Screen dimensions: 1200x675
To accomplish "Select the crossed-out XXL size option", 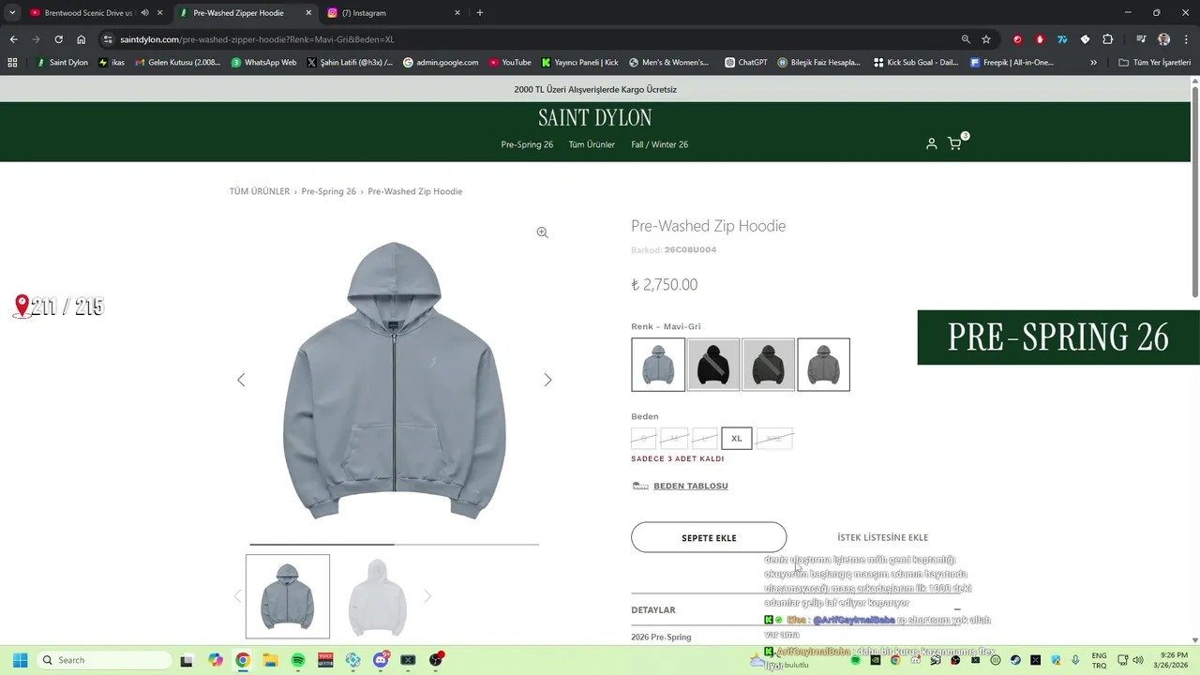I will pyautogui.click(x=774, y=438).
